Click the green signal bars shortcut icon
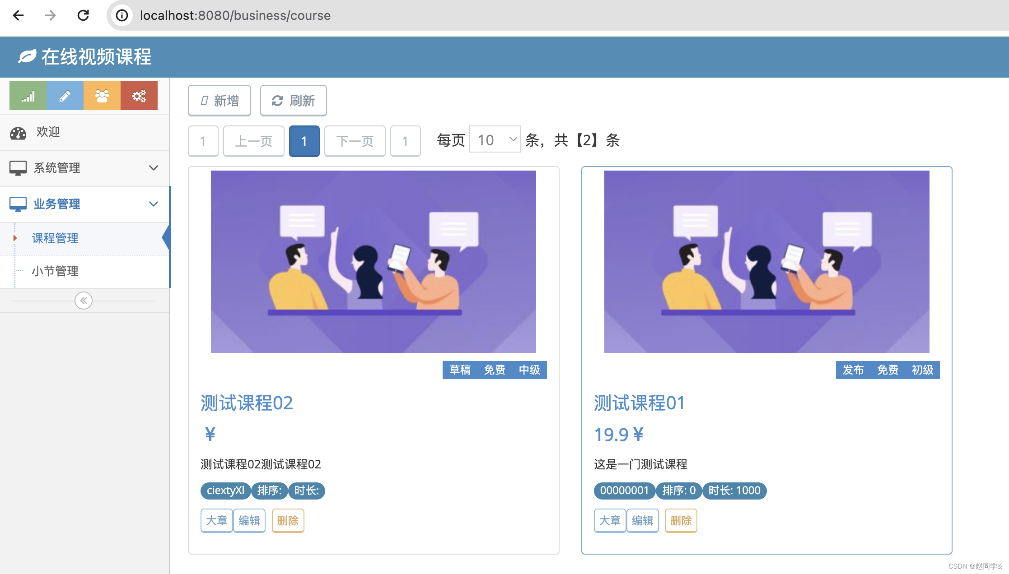The image size is (1009, 574). point(28,96)
